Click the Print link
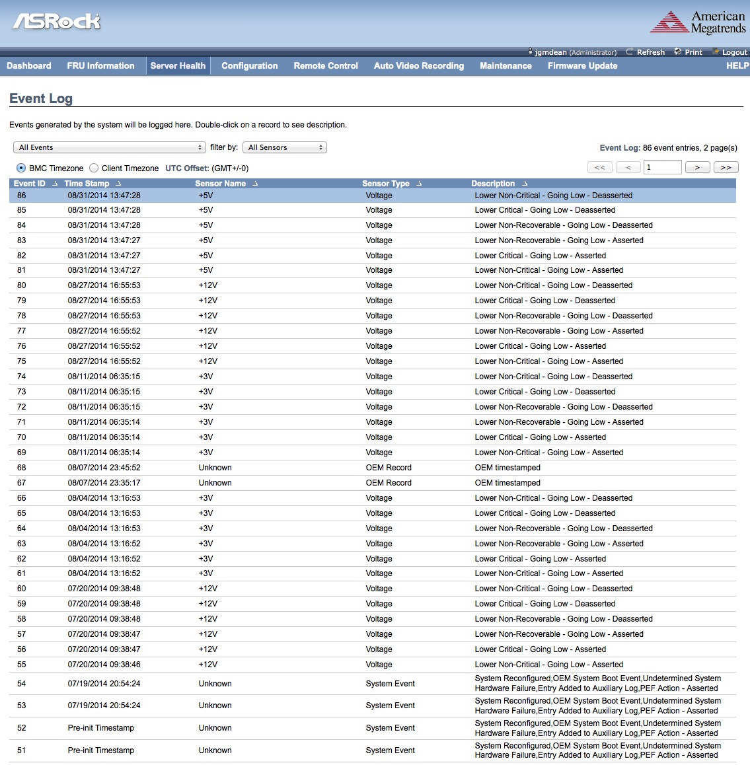Image resolution: width=750 pixels, height=765 pixels. (693, 52)
